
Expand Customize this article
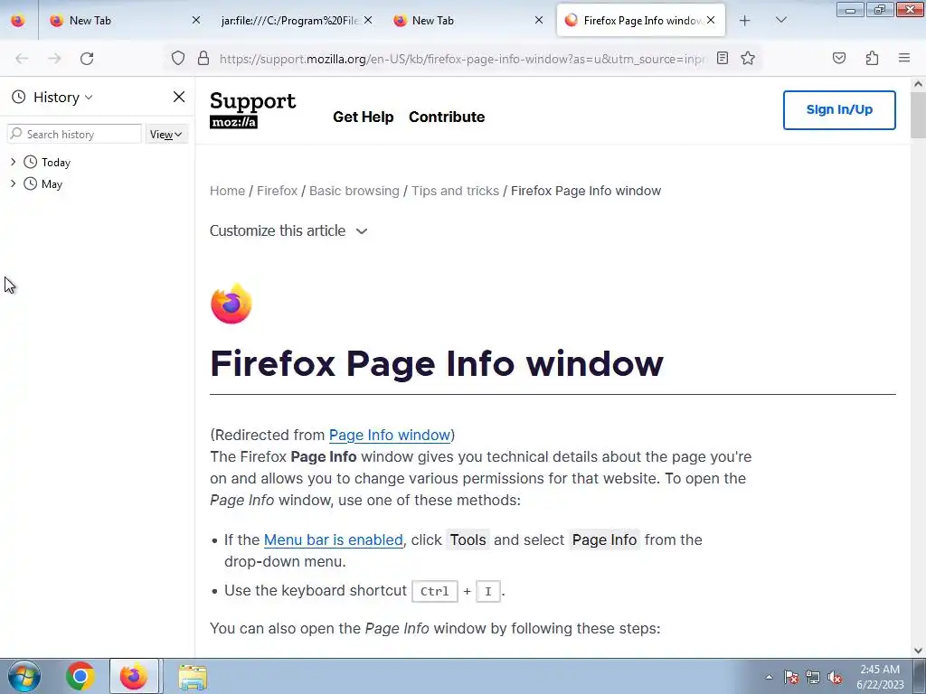click(288, 230)
